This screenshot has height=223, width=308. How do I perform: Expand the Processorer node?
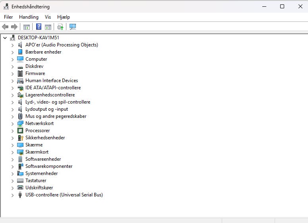(x=13, y=131)
